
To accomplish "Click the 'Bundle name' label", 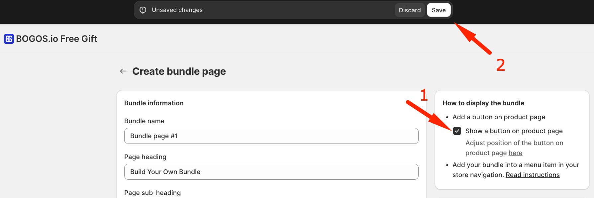I will point(144,121).
